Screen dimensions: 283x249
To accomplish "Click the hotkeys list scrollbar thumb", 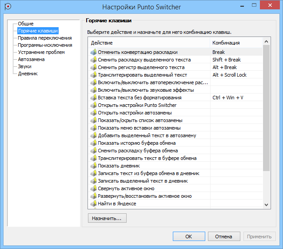I will tap(266, 108).
